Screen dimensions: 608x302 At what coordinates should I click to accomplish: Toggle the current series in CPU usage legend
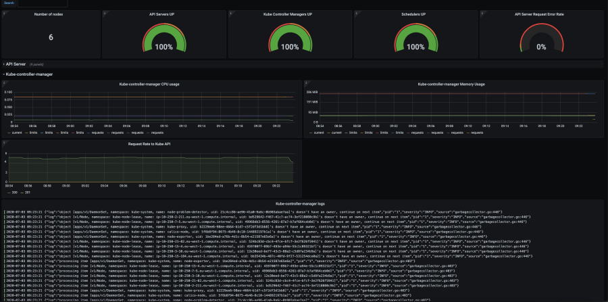coord(13,132)
